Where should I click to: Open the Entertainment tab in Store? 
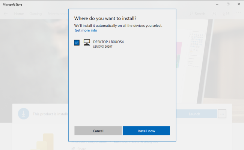click(x=57, y=14)
